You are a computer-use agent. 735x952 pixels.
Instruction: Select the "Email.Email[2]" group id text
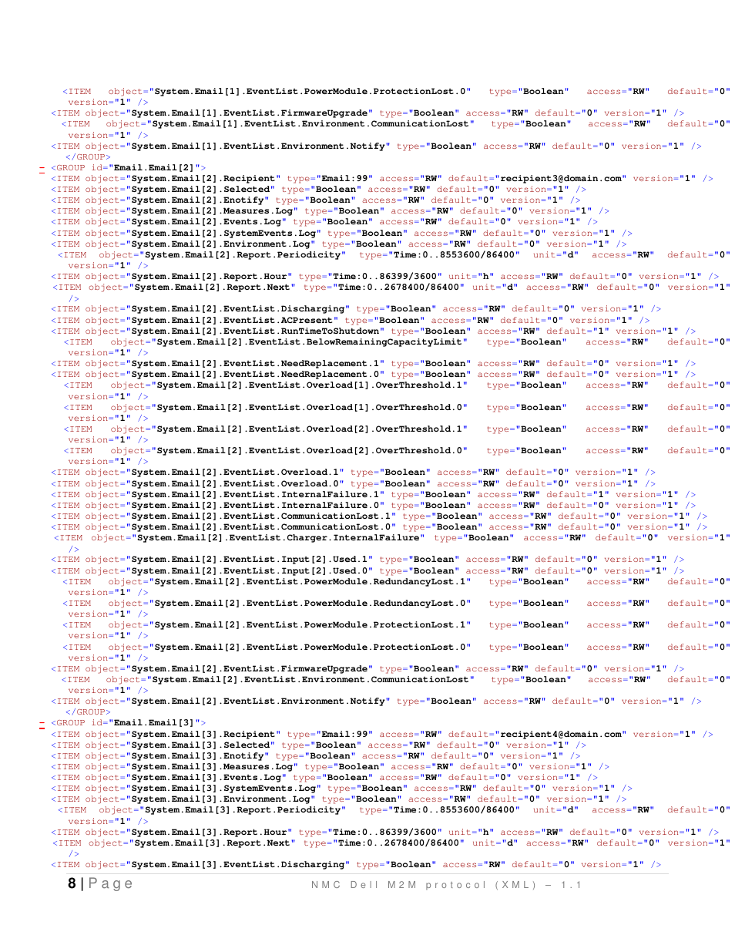coord(154,168)
